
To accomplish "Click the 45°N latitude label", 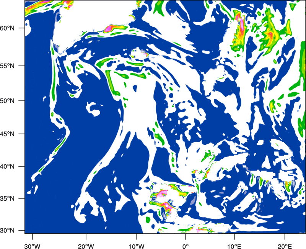I will (7, 134).
